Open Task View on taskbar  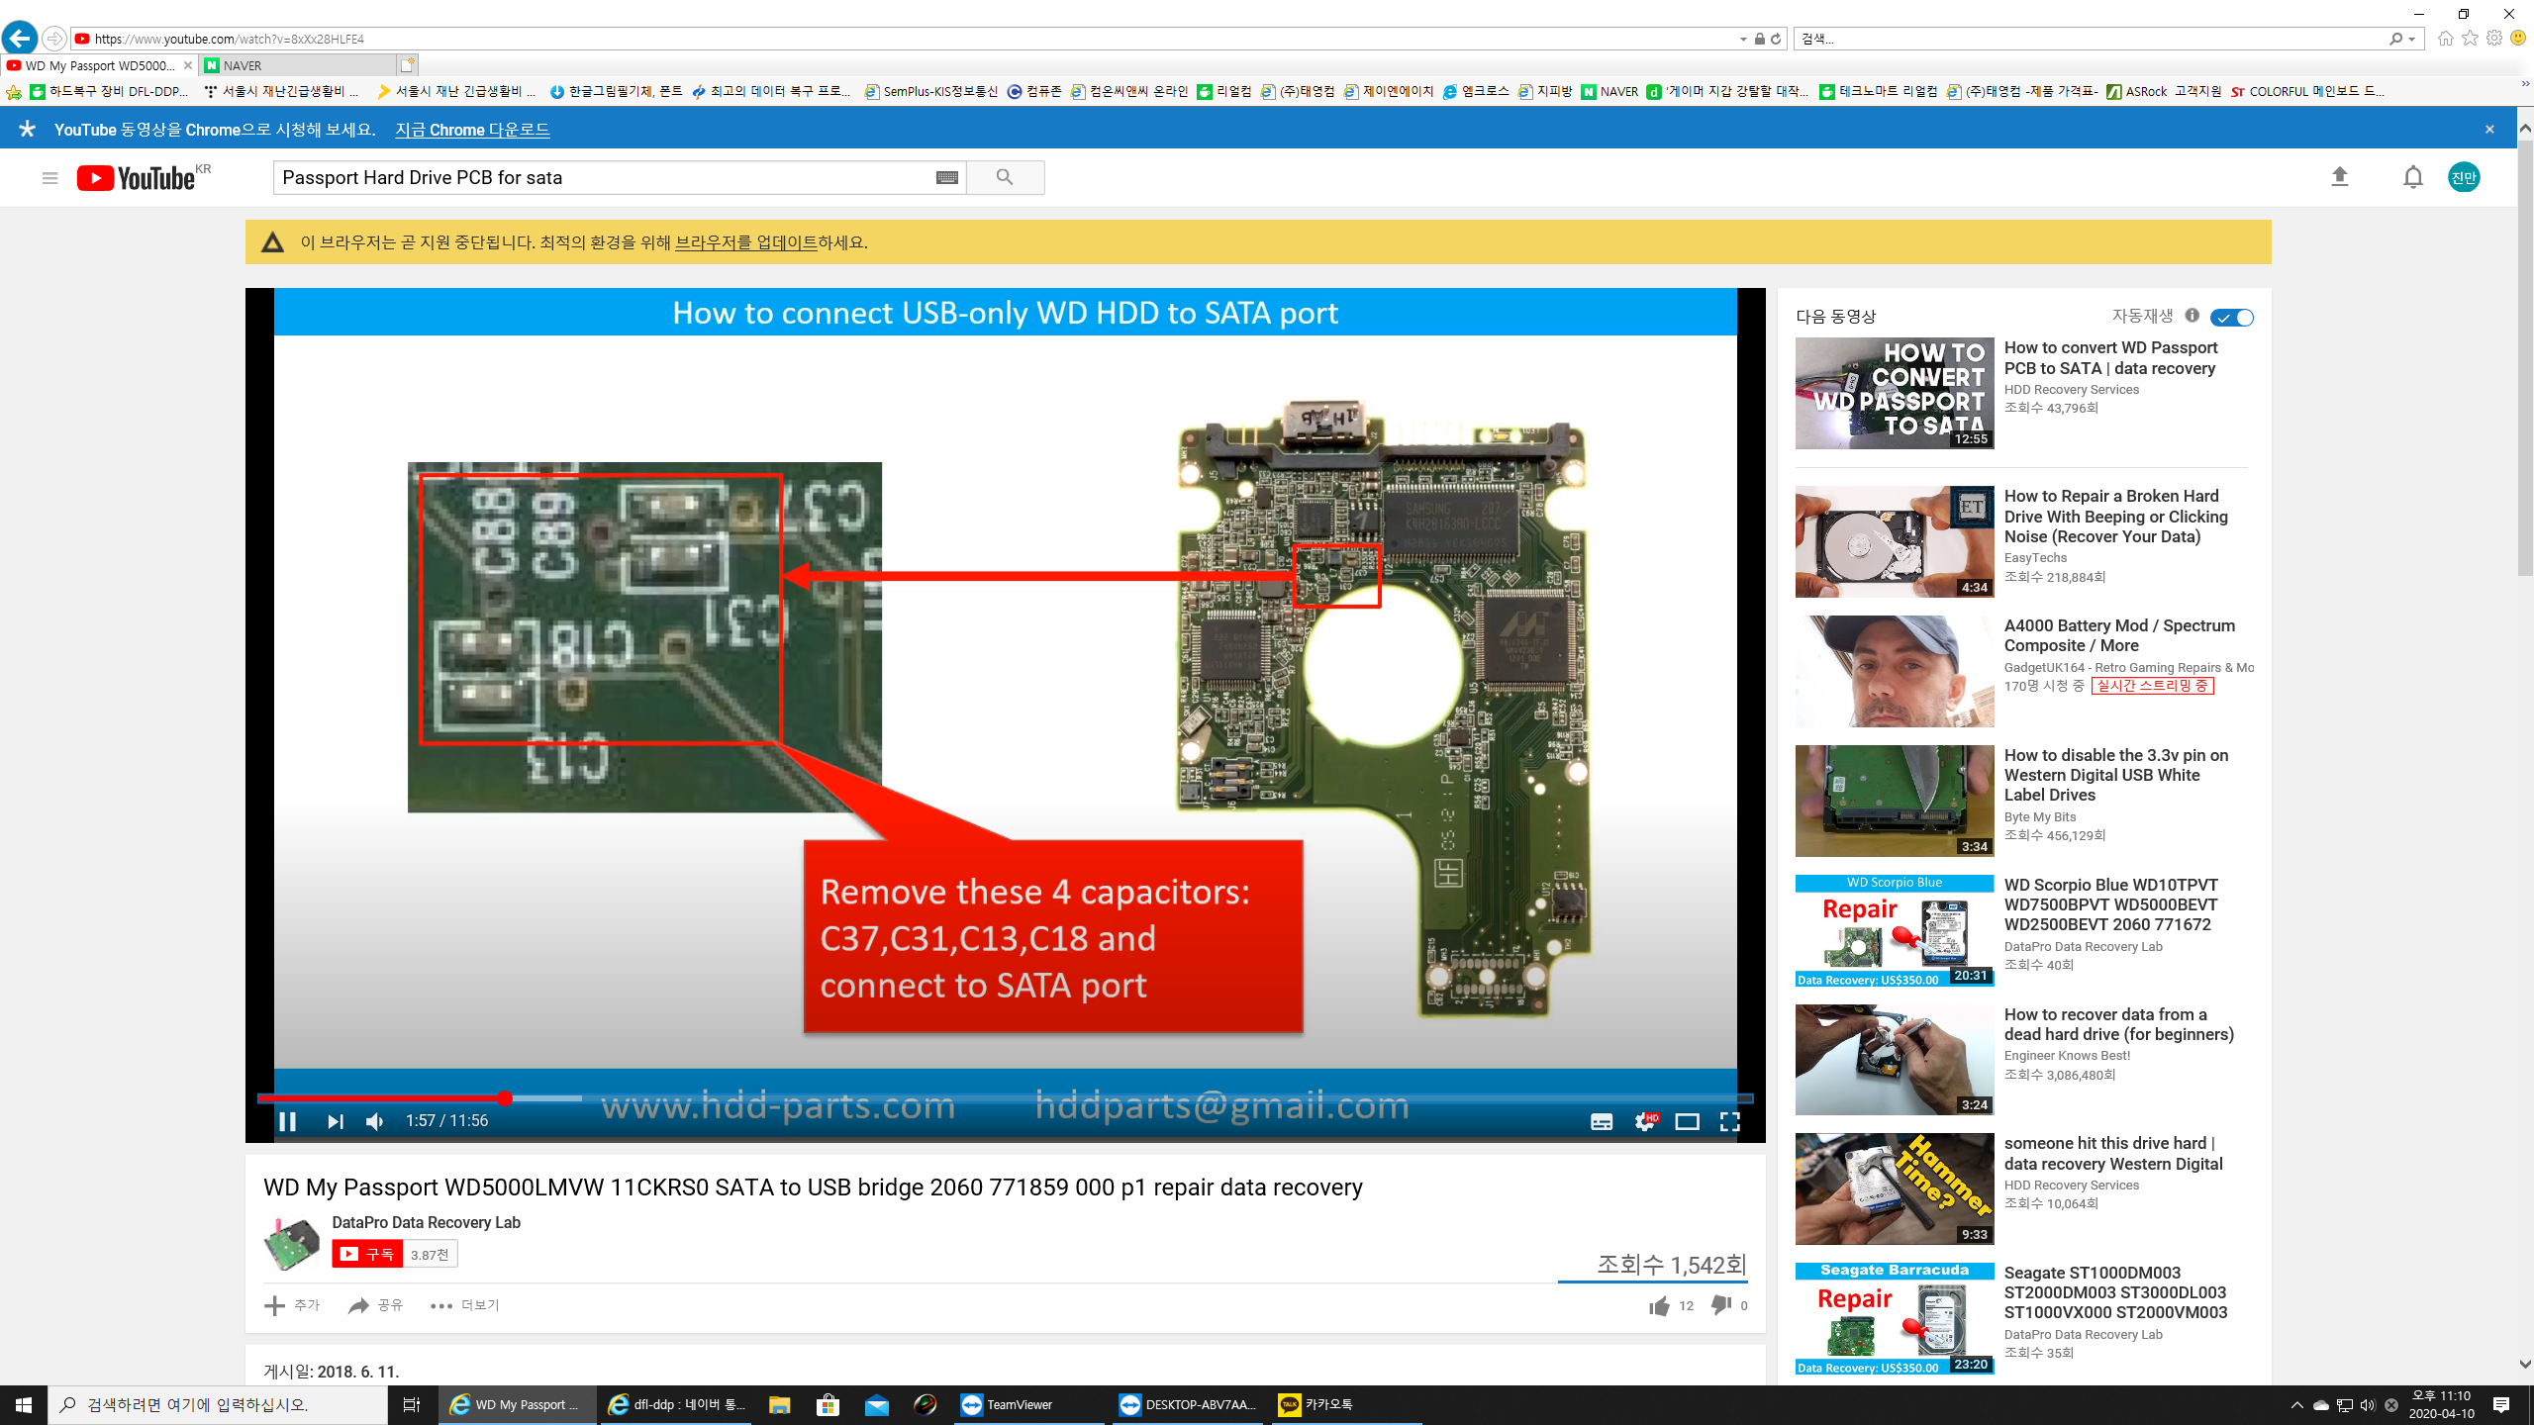[x=412, y=1405]
